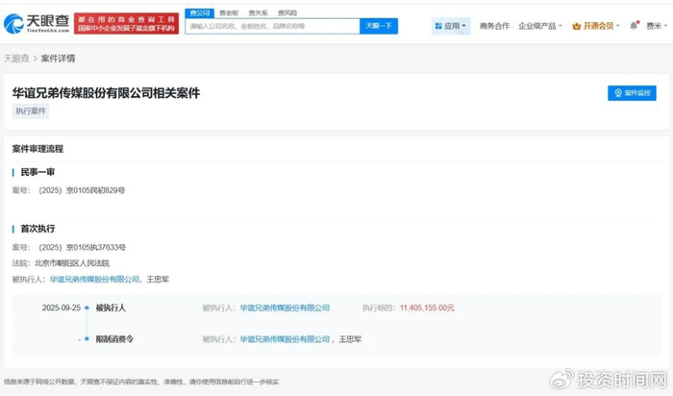Open the notification bell icon
The image size is (673, 396).
point(634,26)
